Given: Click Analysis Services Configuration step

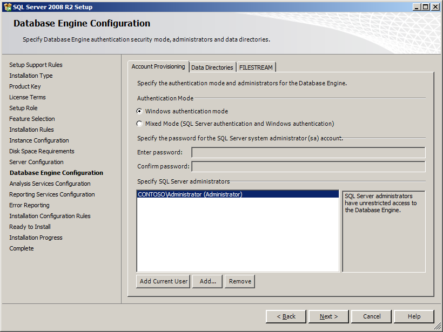Looking at the screenshot, I should coord(50,184).
